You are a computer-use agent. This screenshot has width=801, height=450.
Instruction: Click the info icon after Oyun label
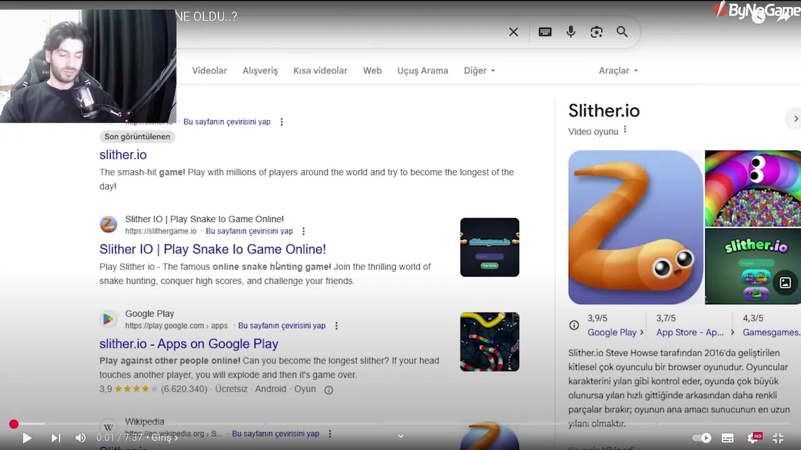click(x=329, y=389)
